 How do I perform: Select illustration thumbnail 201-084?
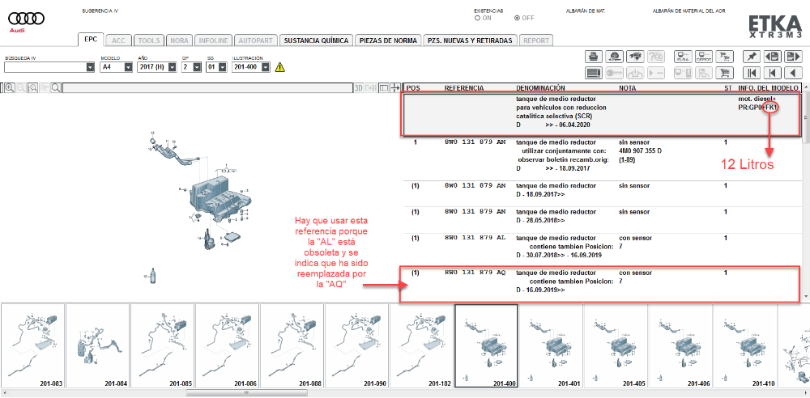(x=98, y=346)
